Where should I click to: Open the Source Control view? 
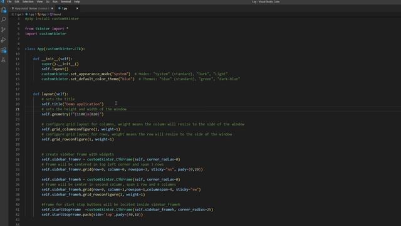tap(4, 30)
